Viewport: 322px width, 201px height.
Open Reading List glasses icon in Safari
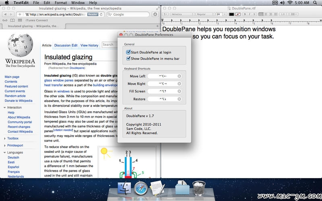click(5, 21)
